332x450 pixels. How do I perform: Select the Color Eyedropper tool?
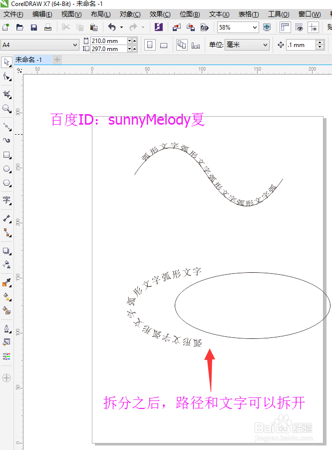tap(6, 282)
